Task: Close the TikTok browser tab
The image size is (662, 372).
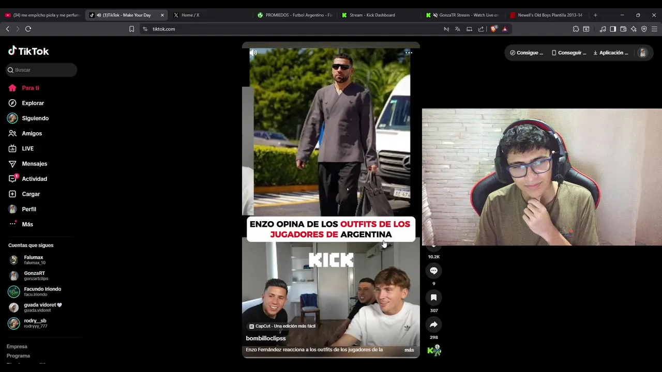Action: click(162, 15)
